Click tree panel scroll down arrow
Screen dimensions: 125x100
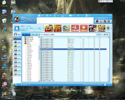click(39, 81)
